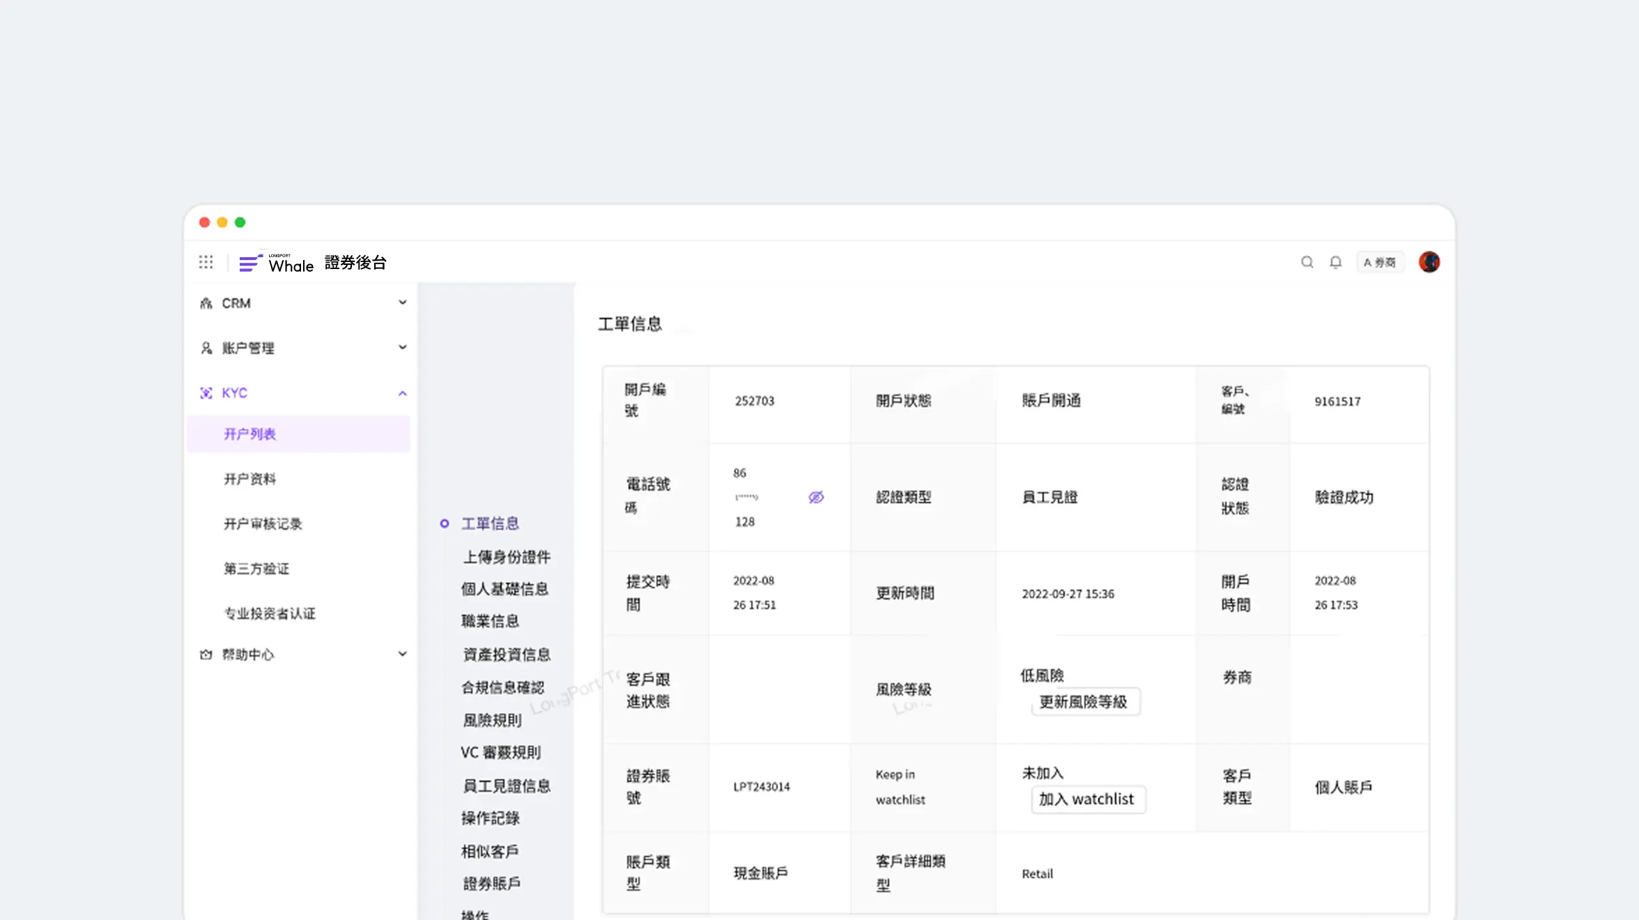Expand the CRM menu chevron

402,302
